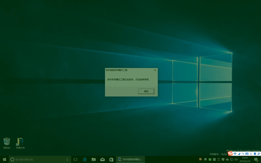Viewport: 261px width, 163px height.
Task: Click the Sogou S logo icon
Action: (230, 153)
